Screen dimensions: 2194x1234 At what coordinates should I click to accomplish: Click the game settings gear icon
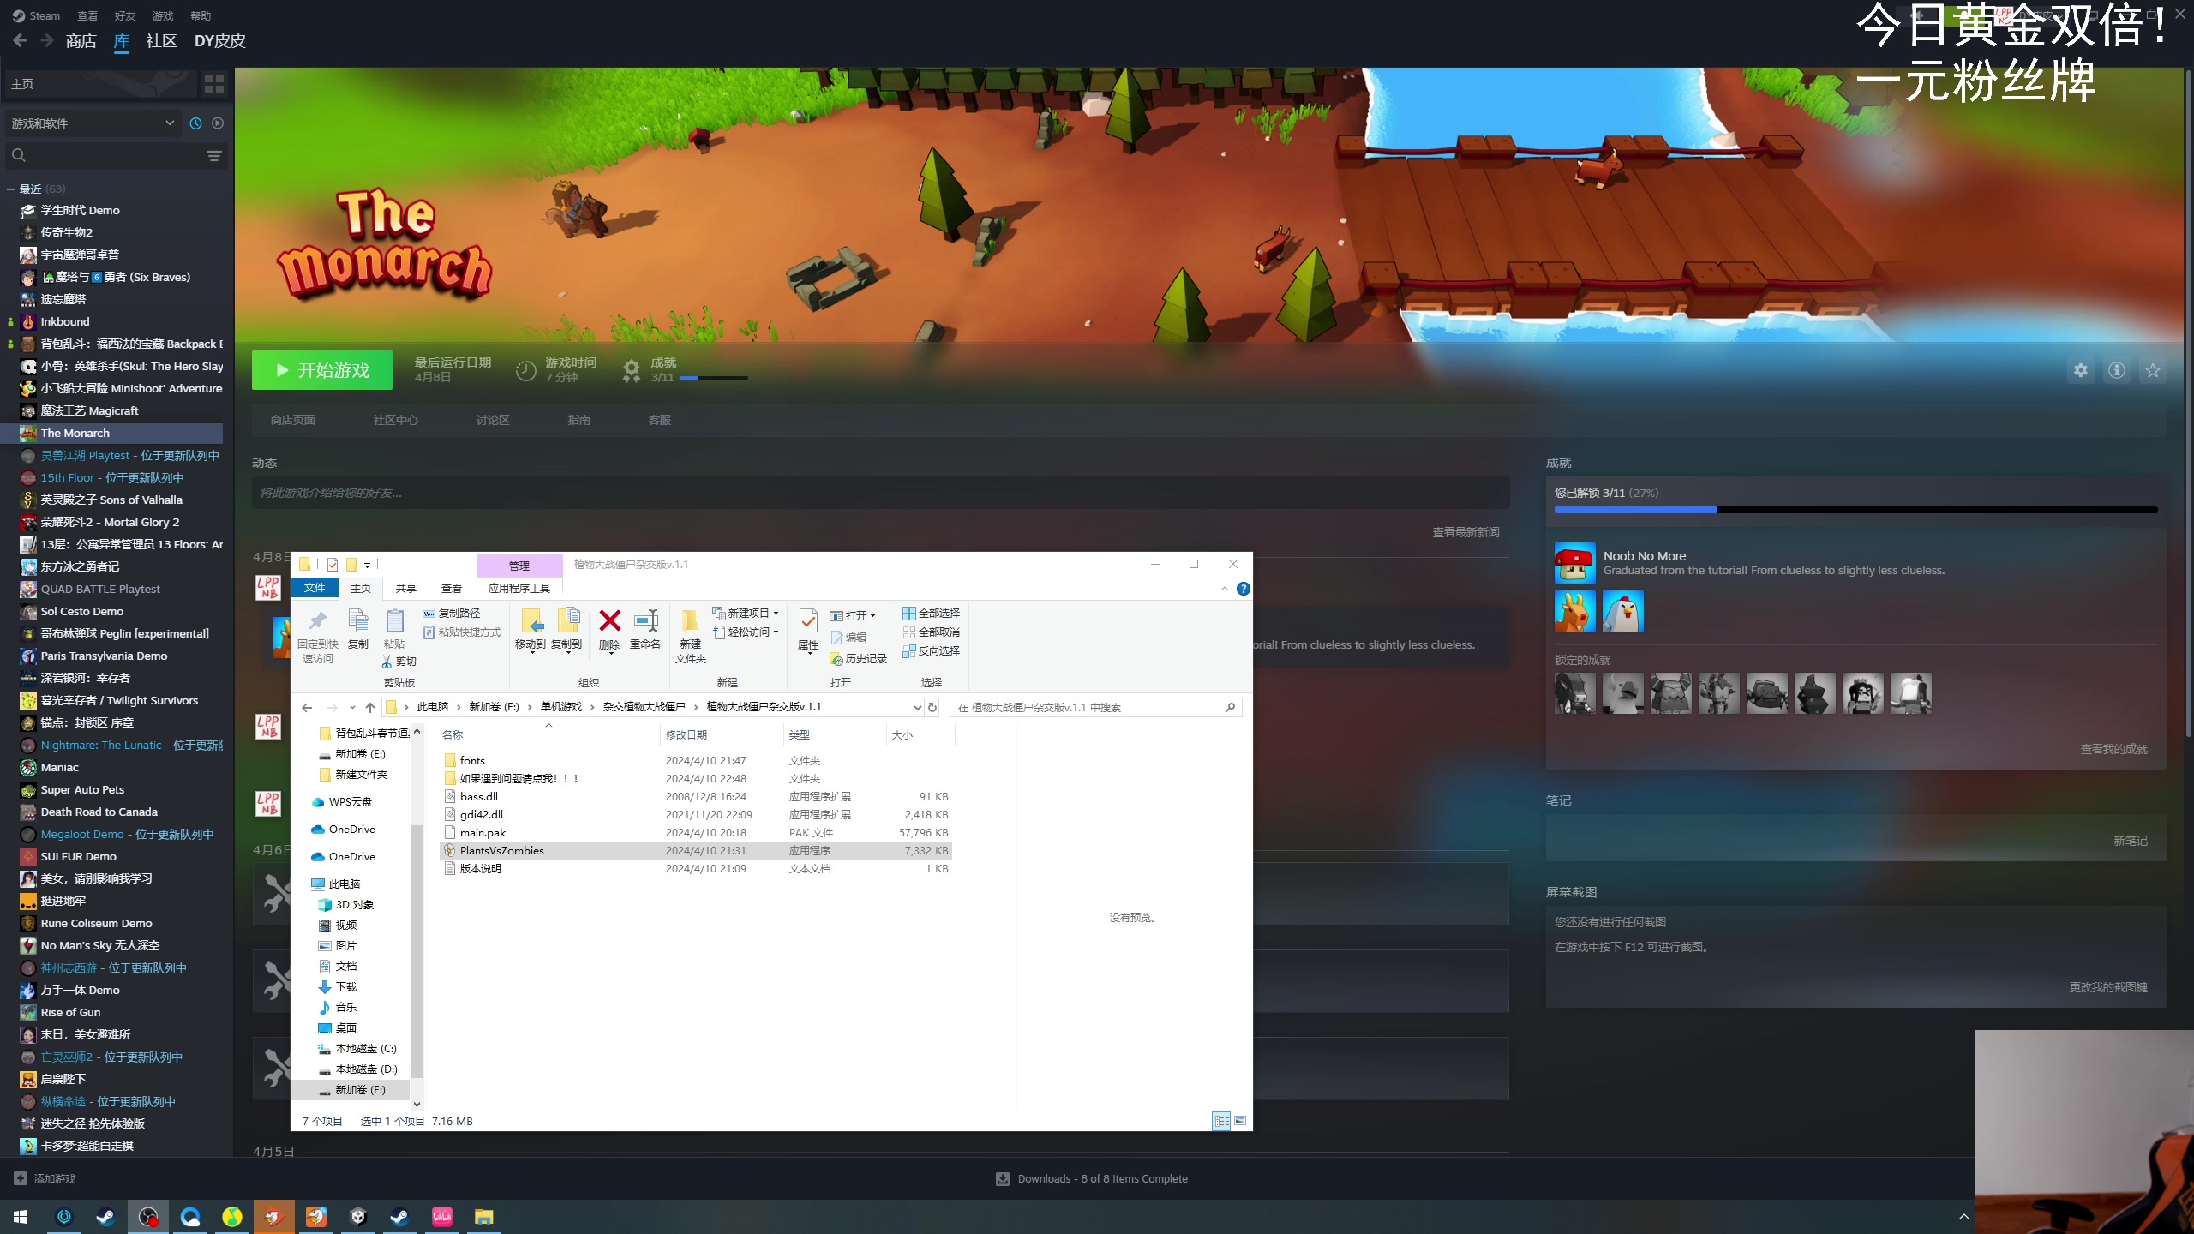point(2080,370)
